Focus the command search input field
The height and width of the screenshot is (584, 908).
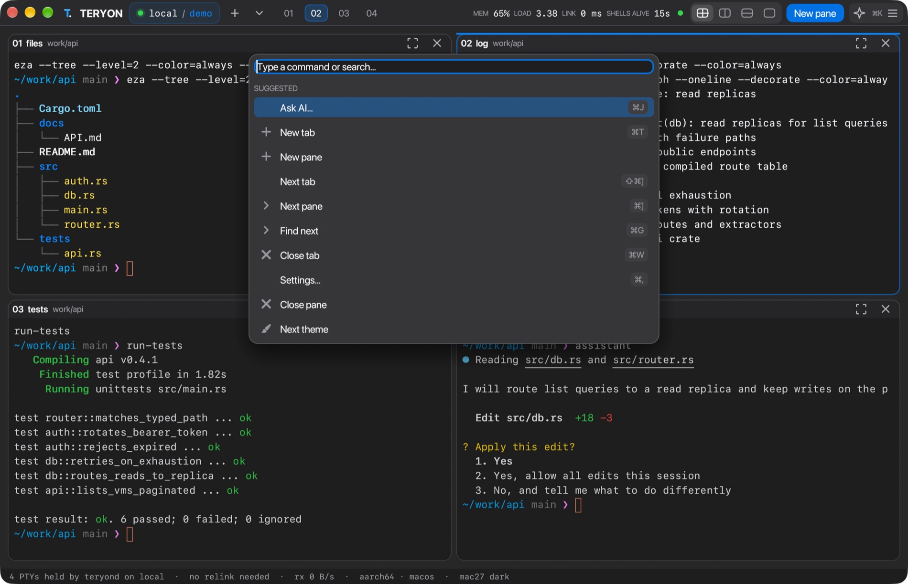(454, 67)
